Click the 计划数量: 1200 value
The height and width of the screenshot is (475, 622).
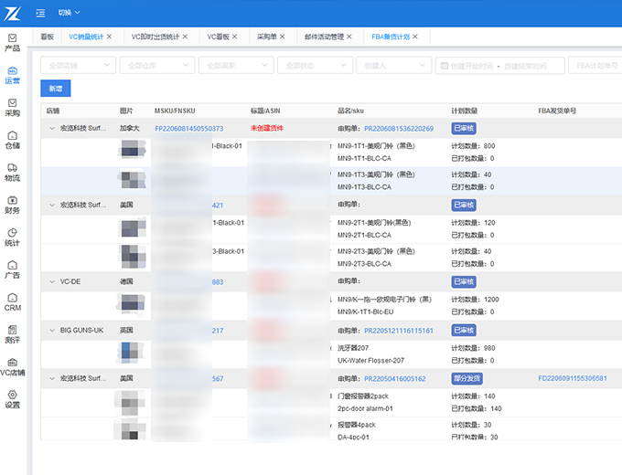coord(475,300)
